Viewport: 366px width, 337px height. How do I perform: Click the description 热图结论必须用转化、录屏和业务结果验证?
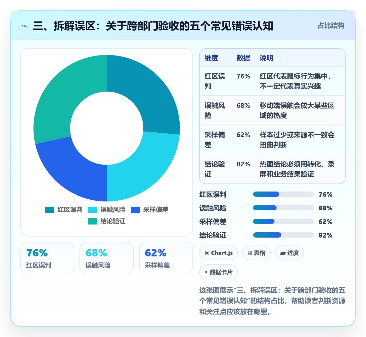[297, 169]
